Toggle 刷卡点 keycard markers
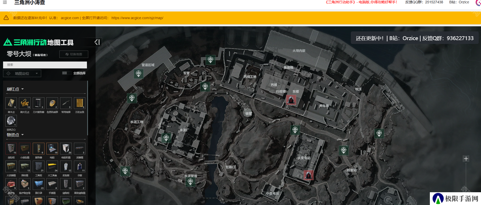Screen dimensions: 481x205 [x=11, y=103]
